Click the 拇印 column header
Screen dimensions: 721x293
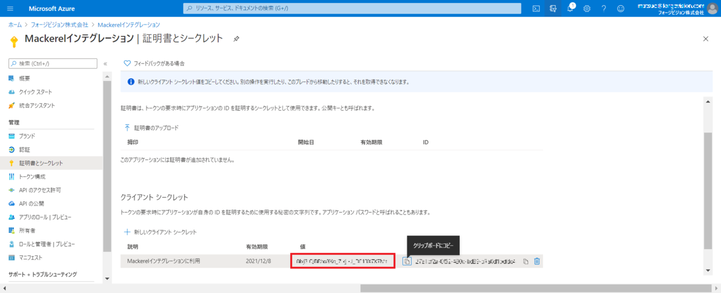[x=133, y=143]
